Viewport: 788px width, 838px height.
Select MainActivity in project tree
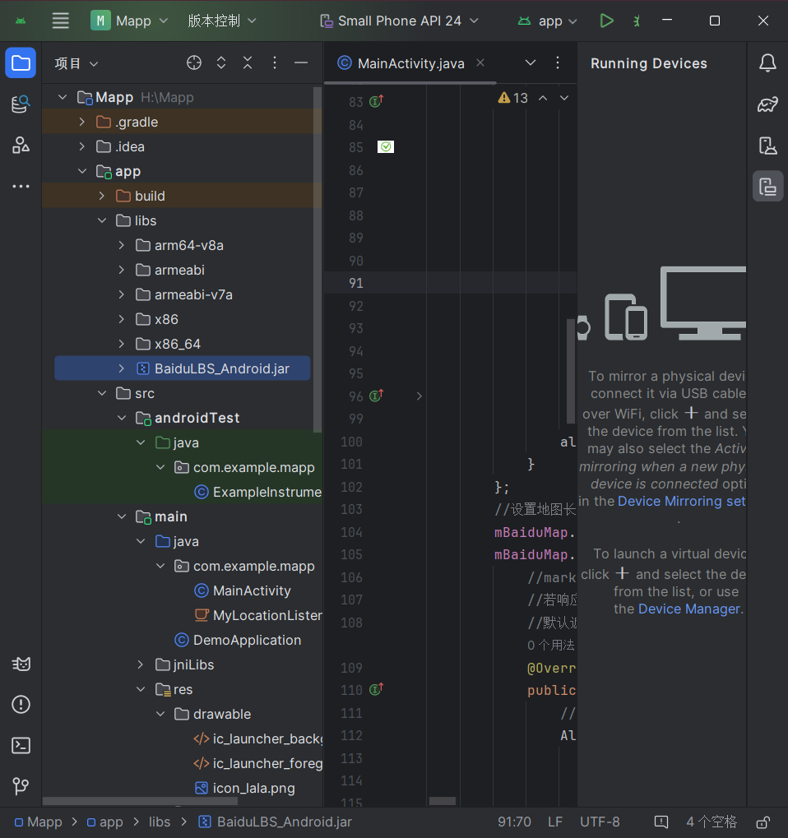click(x=252, y=590)
